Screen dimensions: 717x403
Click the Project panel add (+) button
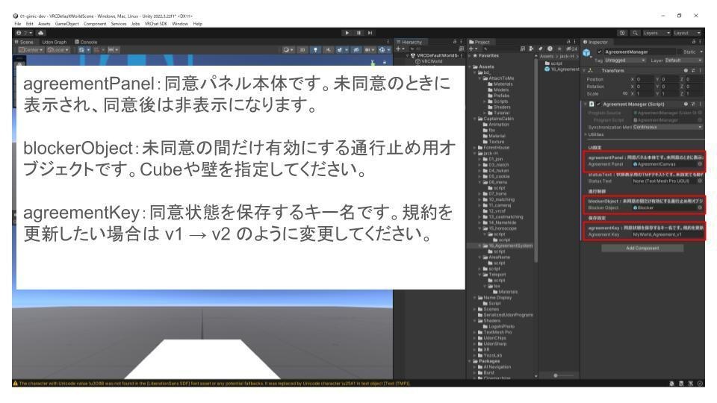click(x=473, y=49)
